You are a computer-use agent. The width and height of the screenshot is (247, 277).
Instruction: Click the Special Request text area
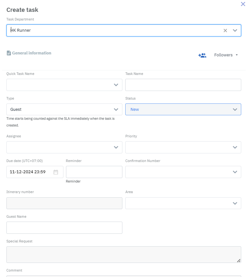point(123,255)
